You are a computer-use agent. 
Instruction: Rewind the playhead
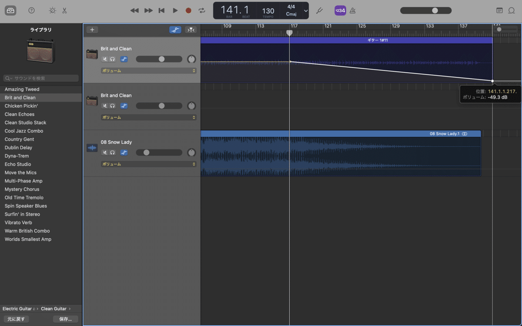click(134, 10)
